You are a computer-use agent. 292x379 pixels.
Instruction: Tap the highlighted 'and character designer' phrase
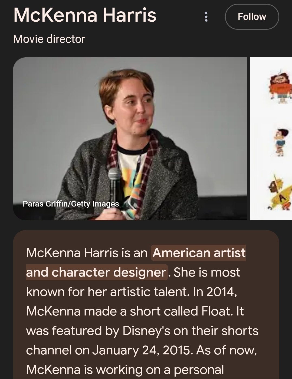96,272
